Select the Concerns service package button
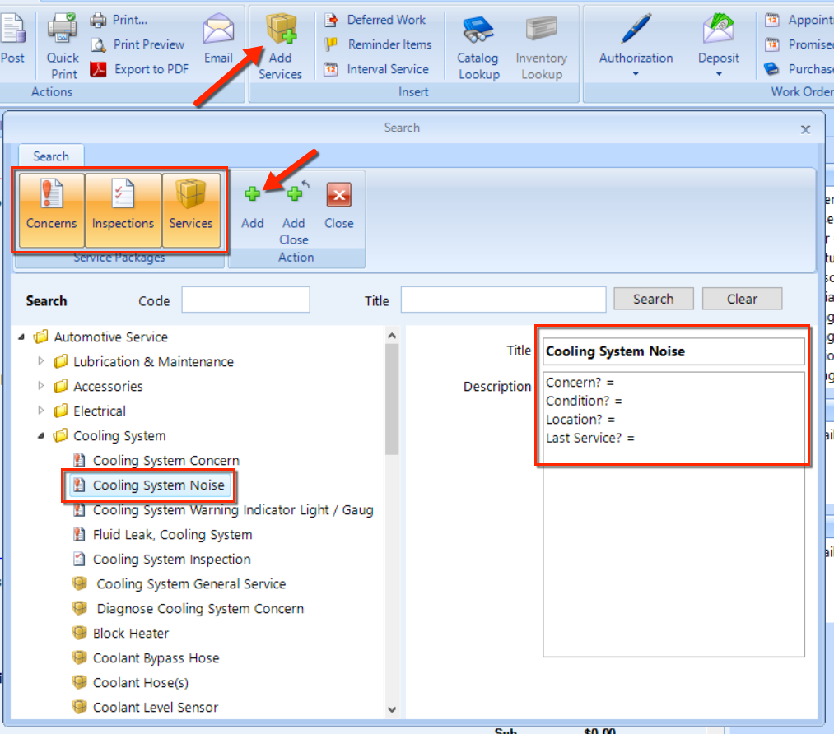The width and height of the screenshot is (834, 734). (51, 209)
